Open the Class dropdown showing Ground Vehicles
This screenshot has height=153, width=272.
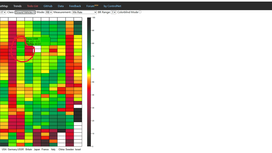coord(25,12)
